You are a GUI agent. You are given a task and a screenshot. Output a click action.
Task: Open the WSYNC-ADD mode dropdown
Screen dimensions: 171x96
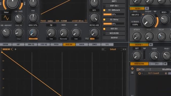click(x=94, y=25)
